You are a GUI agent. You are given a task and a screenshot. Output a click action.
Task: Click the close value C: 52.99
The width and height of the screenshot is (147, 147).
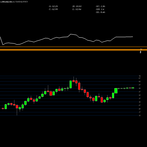click(54, 9)
